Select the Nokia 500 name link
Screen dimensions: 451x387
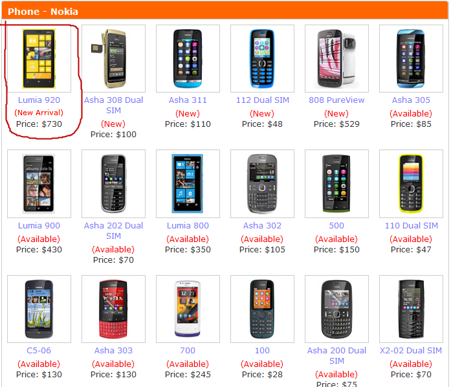click(336, 226)
